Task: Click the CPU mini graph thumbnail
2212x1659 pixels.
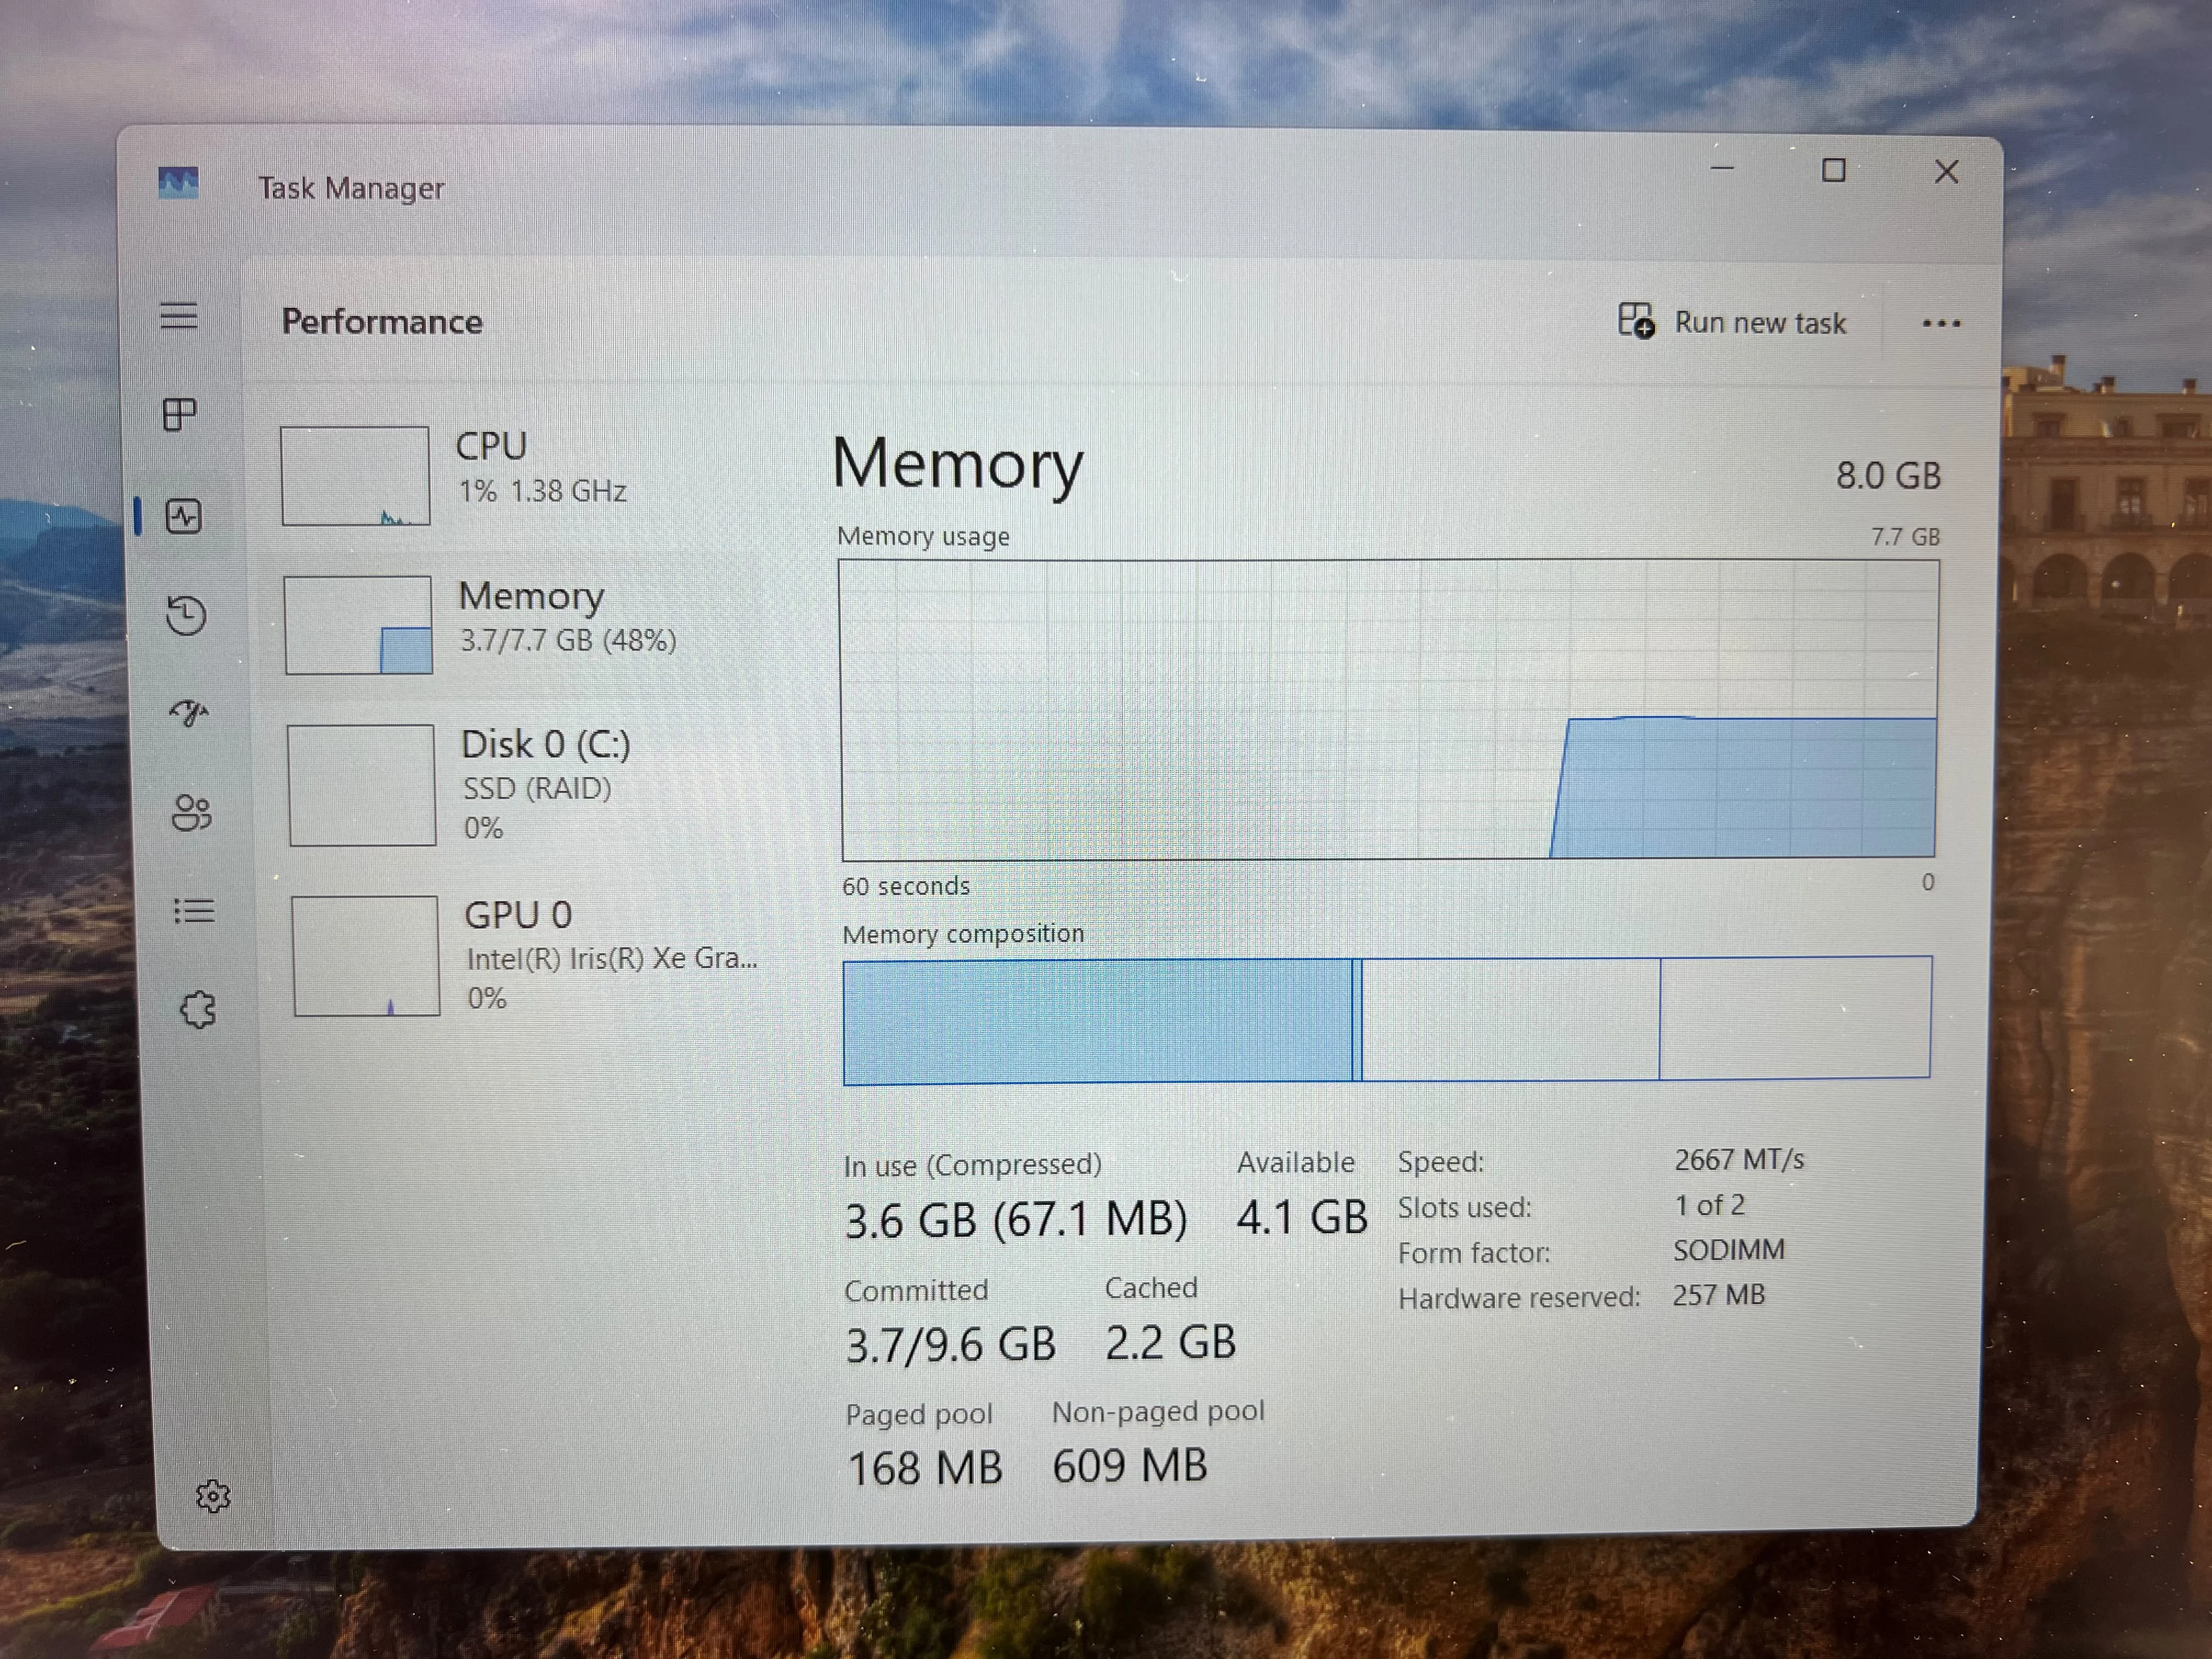Action: [x=355, y=475]
